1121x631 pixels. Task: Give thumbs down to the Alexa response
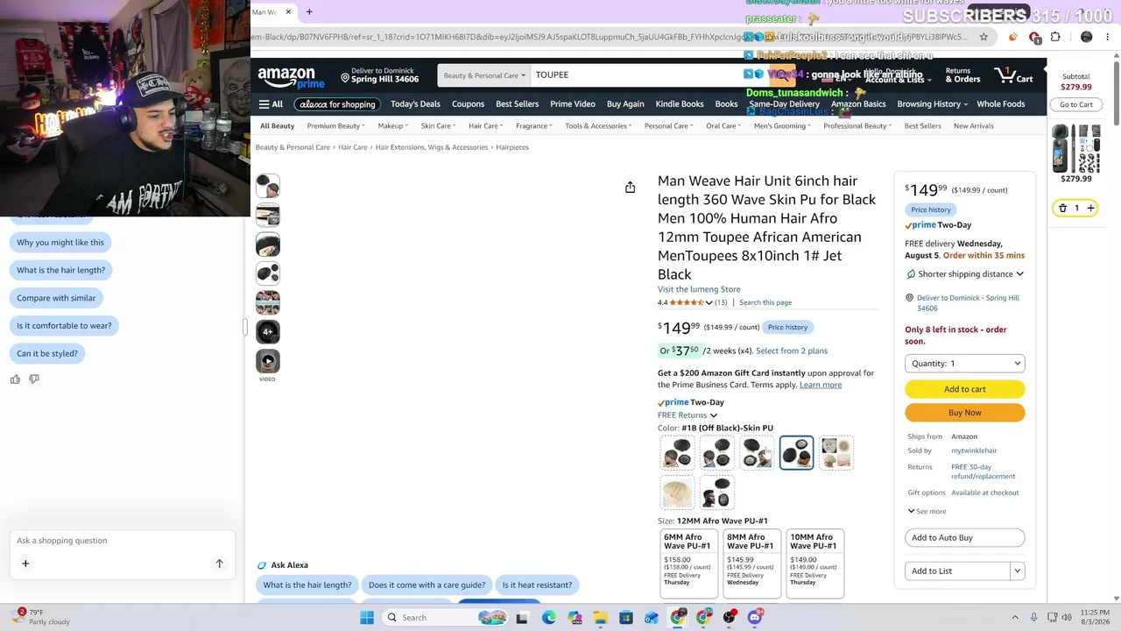pos(34,379)
